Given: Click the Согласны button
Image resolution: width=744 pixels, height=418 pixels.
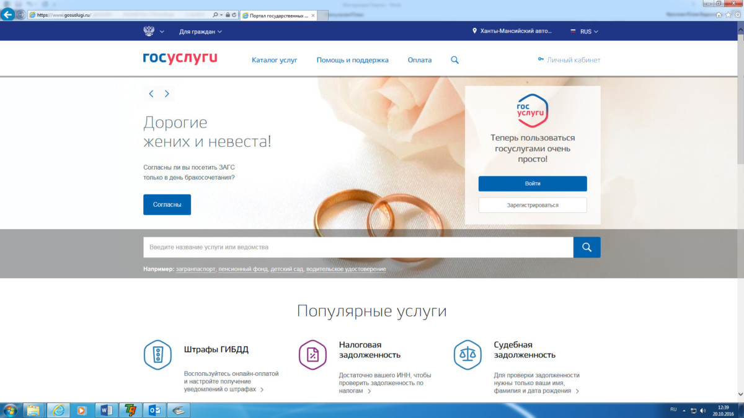Looking at the screenshot, I should click(167, 204).
